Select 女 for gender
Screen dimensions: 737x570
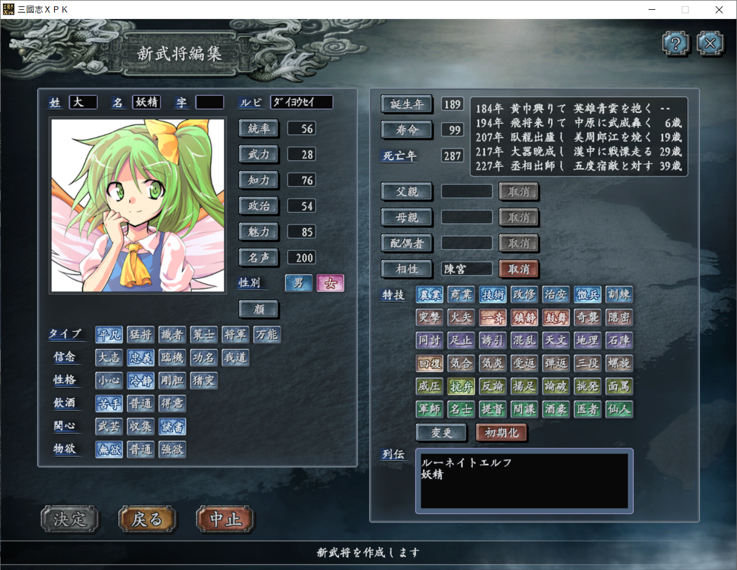tap(330, 283)
